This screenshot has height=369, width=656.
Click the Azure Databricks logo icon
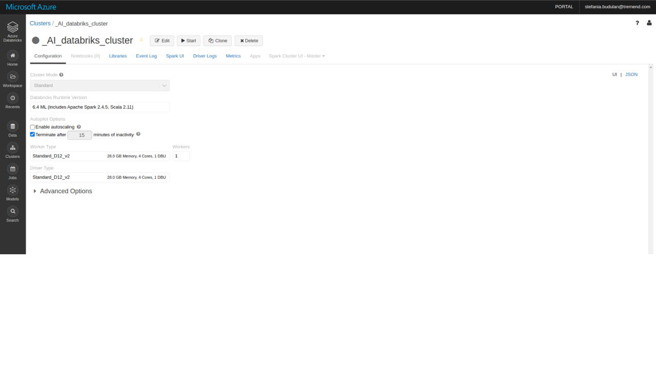pyautogui.click(x=13, y=27)
